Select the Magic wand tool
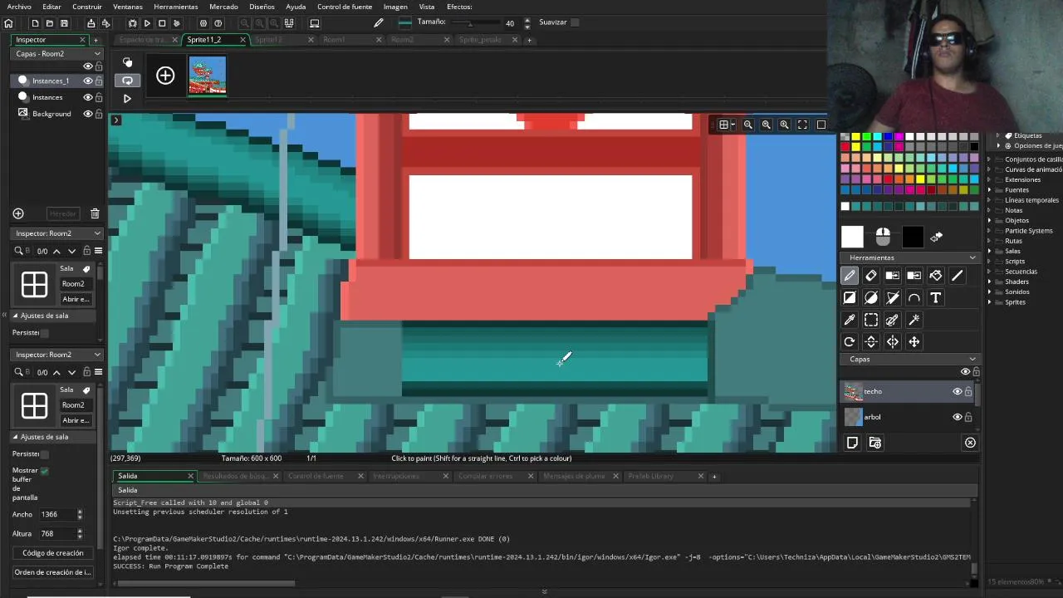Image resolution: width=1063 pixels, height=598 pixels. [x=914, y=320]
